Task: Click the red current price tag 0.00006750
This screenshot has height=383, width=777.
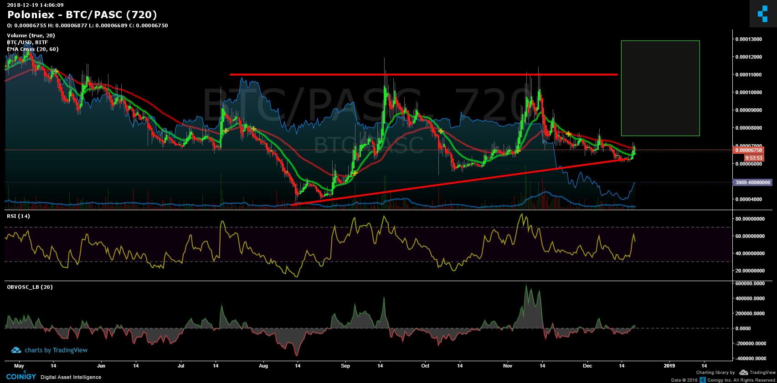Action: click(748, 150)
